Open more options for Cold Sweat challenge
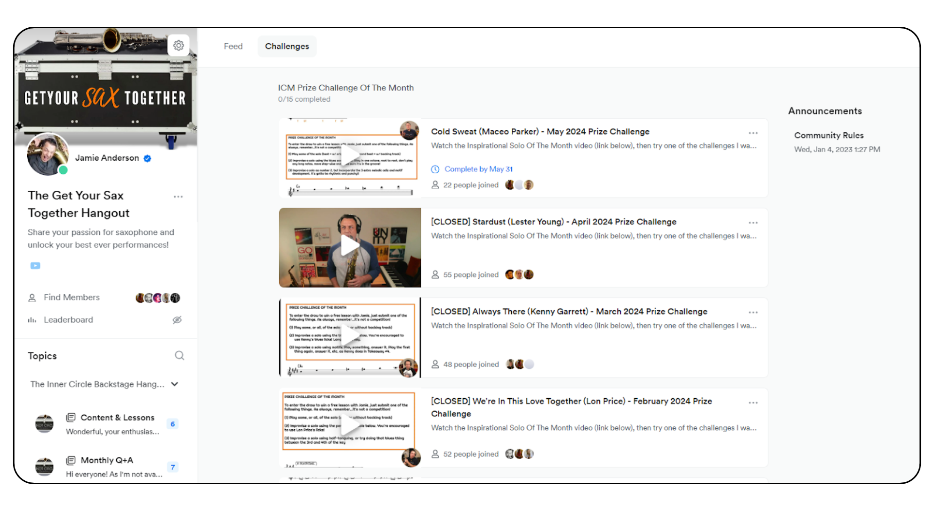The width and height of the screenshot is (934, 511). click(753, 133)
